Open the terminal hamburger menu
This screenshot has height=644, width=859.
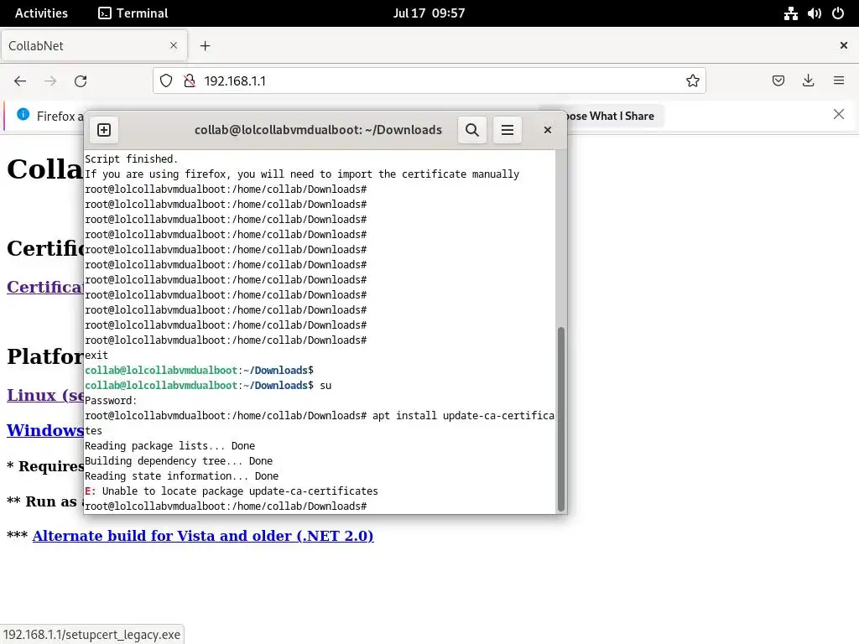[x=508, y=130]
